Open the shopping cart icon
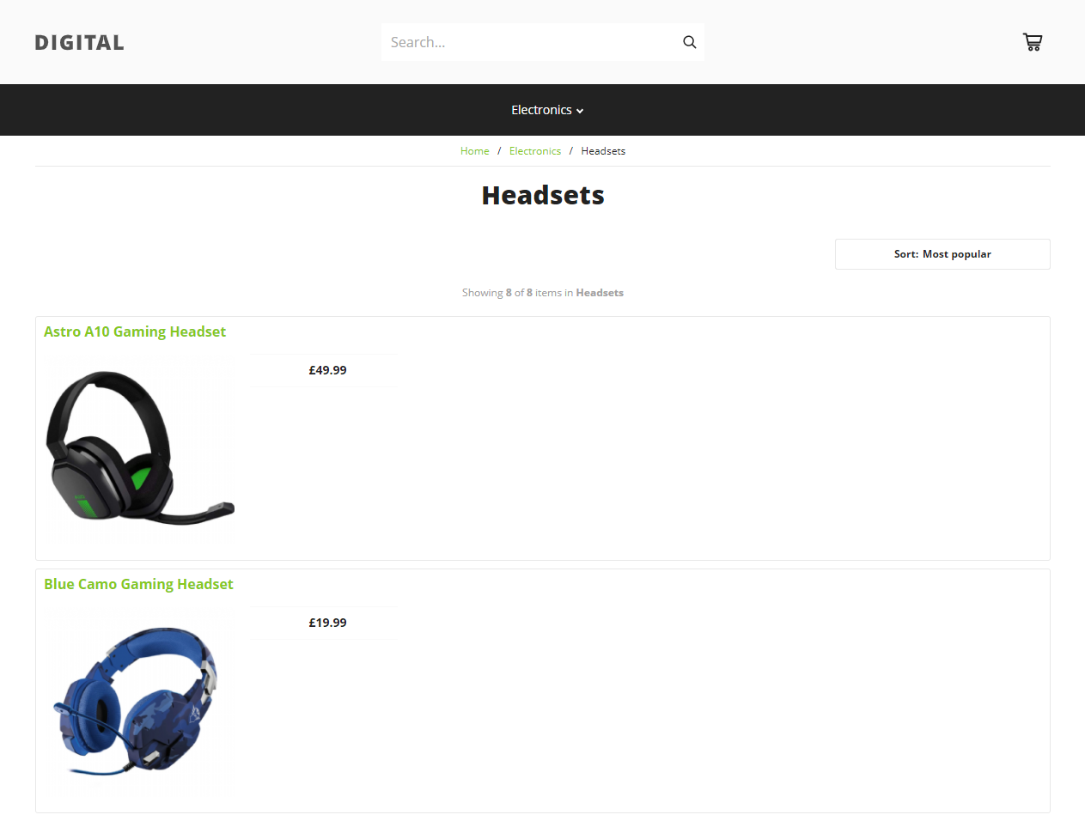Screen dimensions: 1085x821 coord(1033,42)
